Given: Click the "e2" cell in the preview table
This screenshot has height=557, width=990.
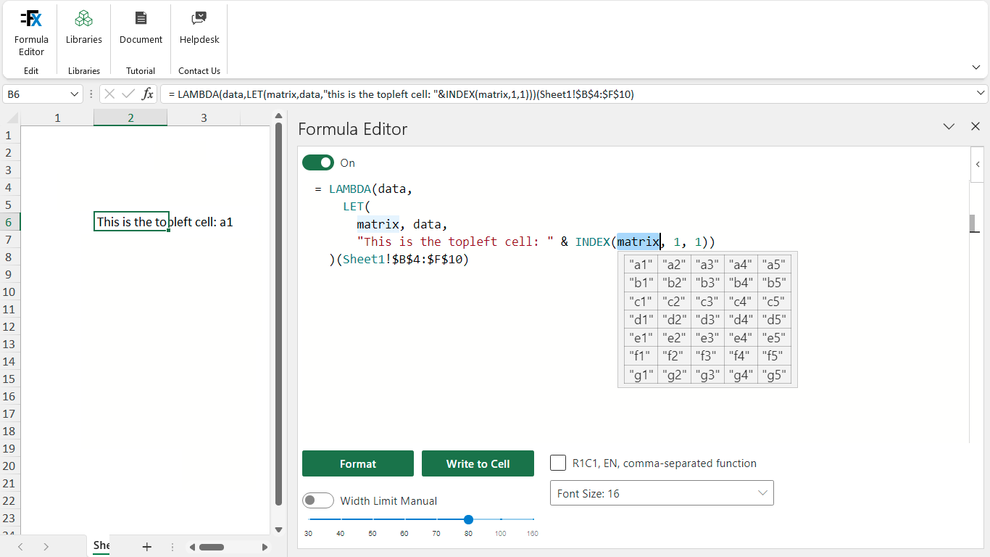Looking at the screenshot, I should [x=675, y=338].
